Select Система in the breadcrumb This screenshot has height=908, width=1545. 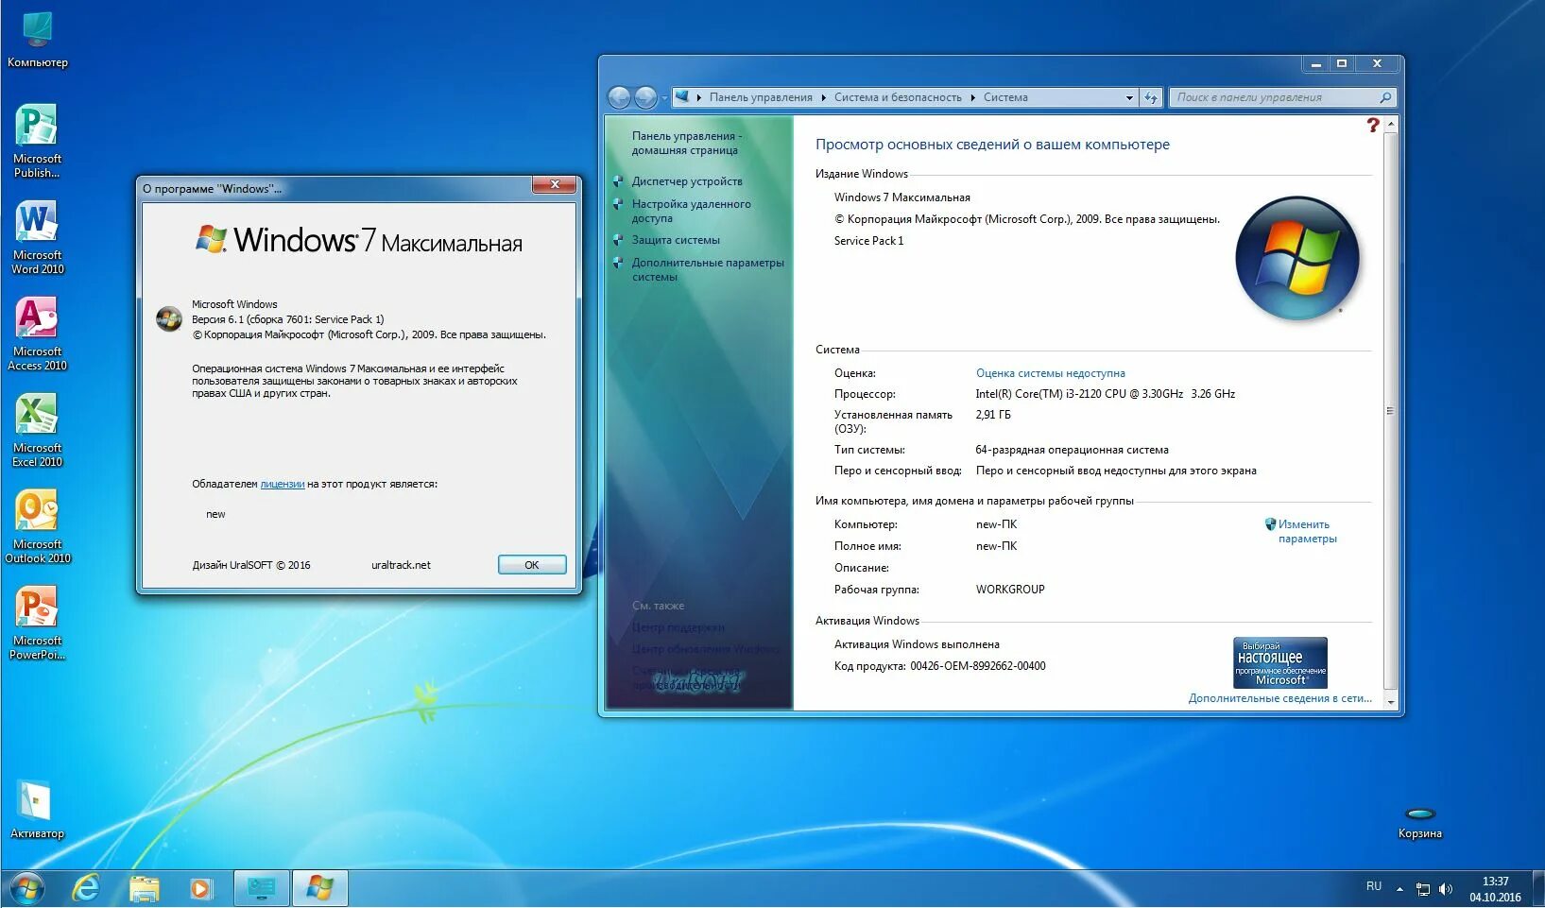coord(1005,97)
